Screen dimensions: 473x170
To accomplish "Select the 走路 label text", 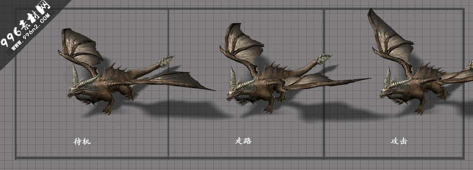I will 243,141.
